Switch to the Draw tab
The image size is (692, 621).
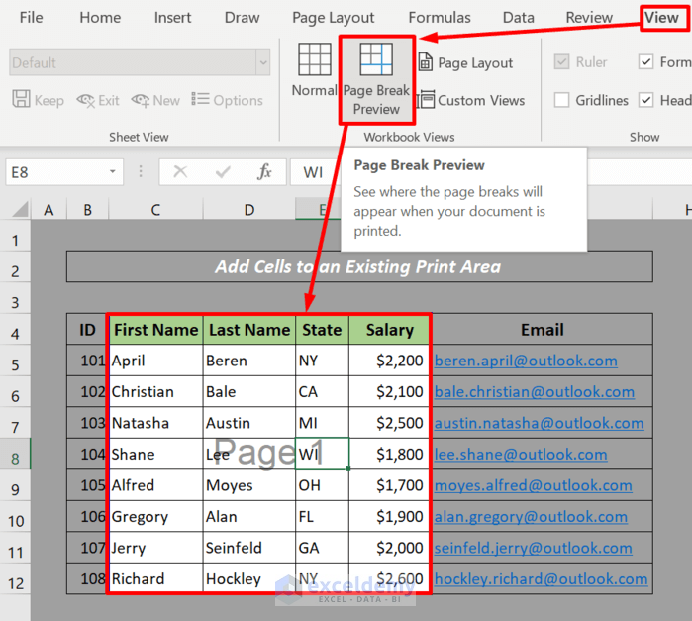(x=242, y=18)
